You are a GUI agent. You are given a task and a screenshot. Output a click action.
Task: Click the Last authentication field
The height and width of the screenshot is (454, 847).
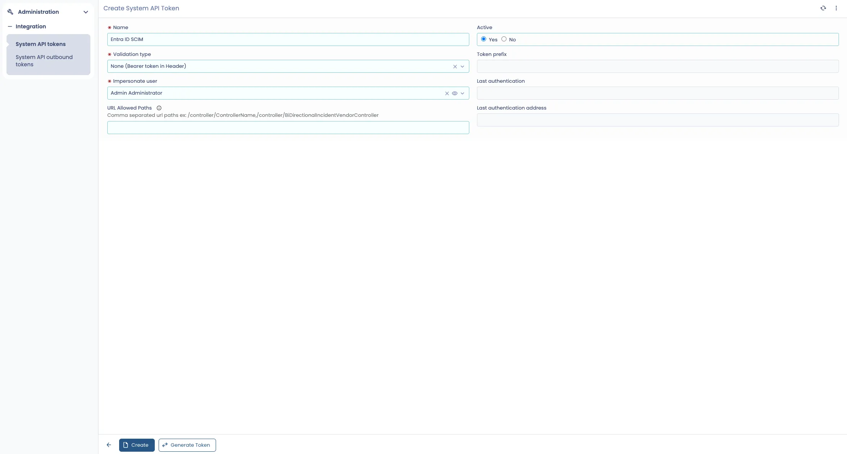click(658, 93)
